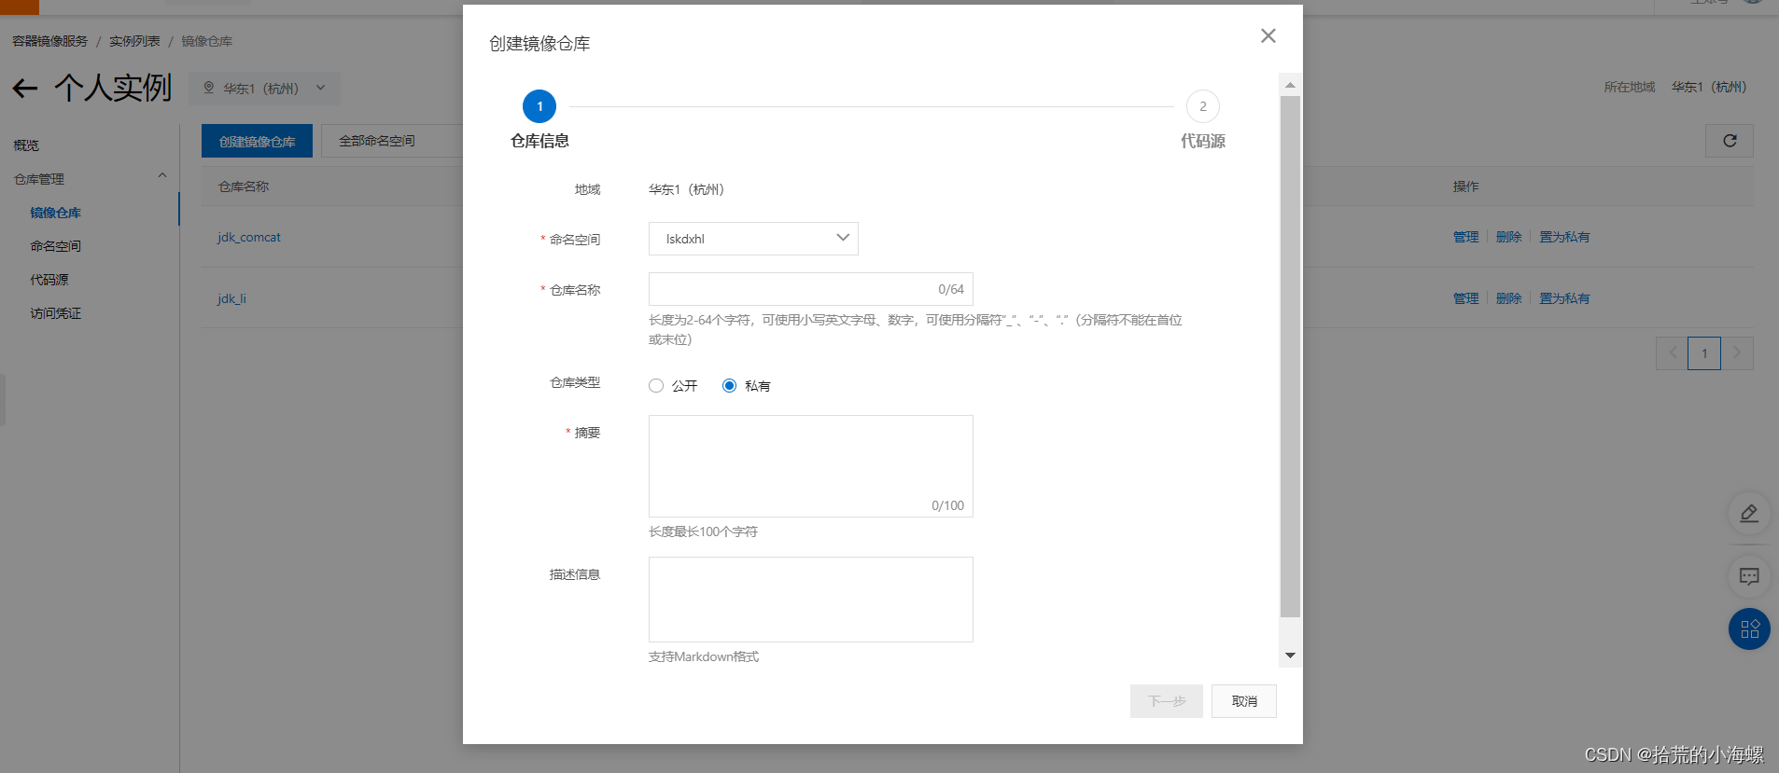Open the 命名空间 lskdxhl dropdown
The height and width of the screenshot is (773, 1779).
[753, 239]
